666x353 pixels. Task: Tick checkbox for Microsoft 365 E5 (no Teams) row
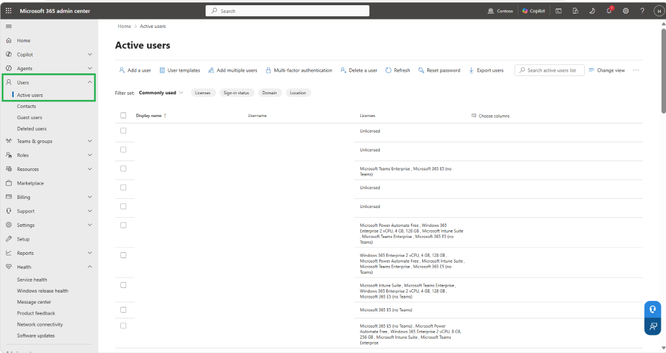pyautogui.click(x=123, y=309)
